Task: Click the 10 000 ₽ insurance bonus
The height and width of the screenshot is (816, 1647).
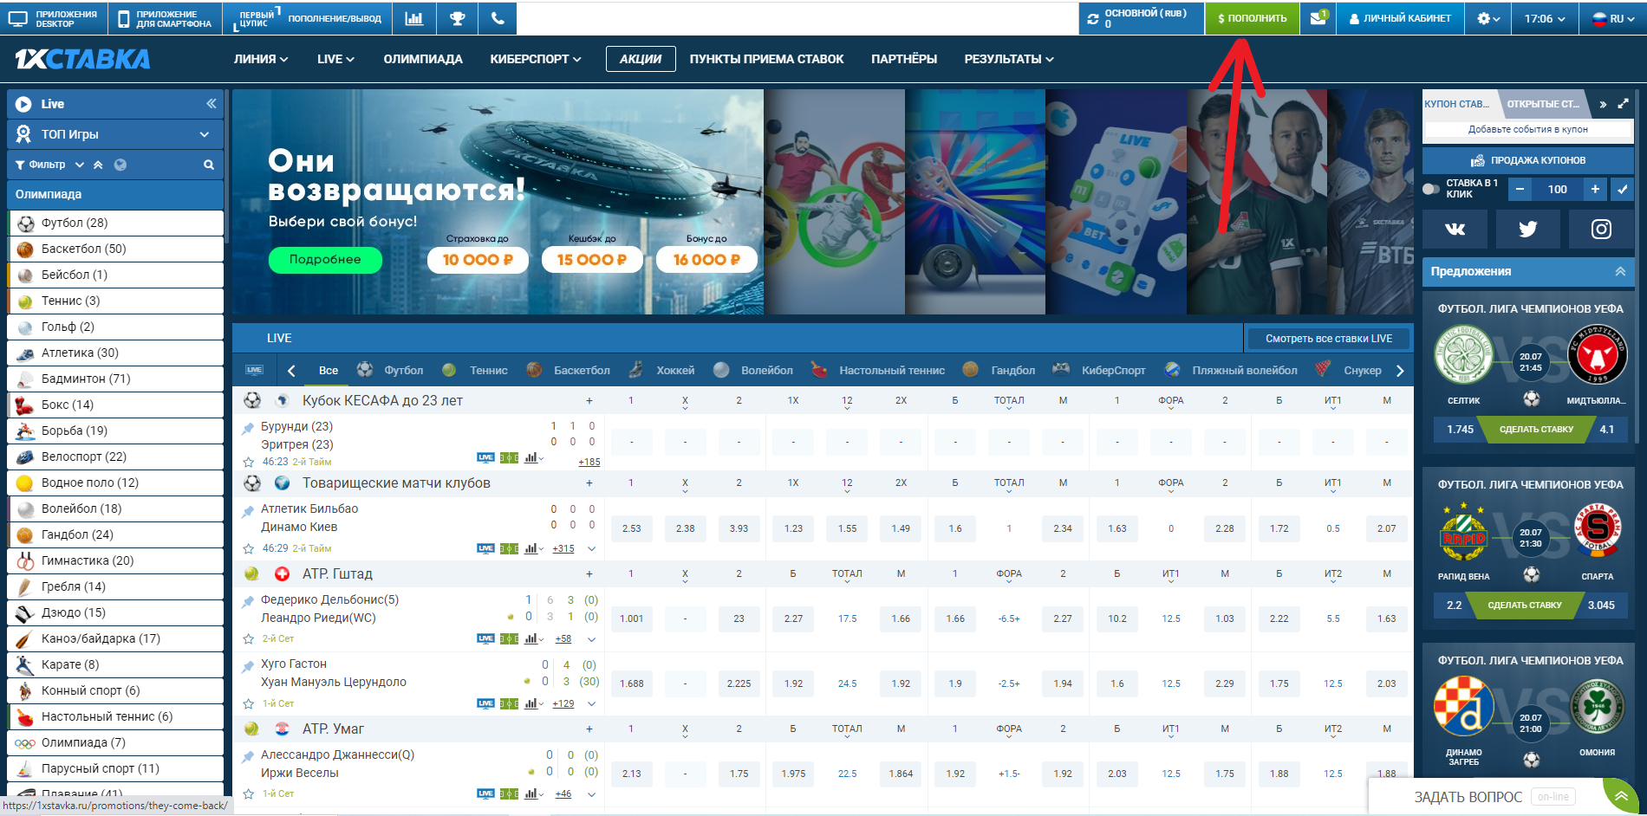Action: pyautogui.click(x=478, y=259)
